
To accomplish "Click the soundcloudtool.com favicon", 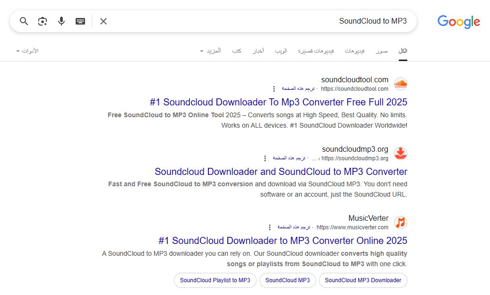I will coord(400,84).
